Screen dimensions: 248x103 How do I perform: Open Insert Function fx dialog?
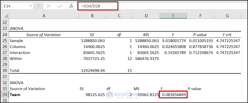coord(71,6)
